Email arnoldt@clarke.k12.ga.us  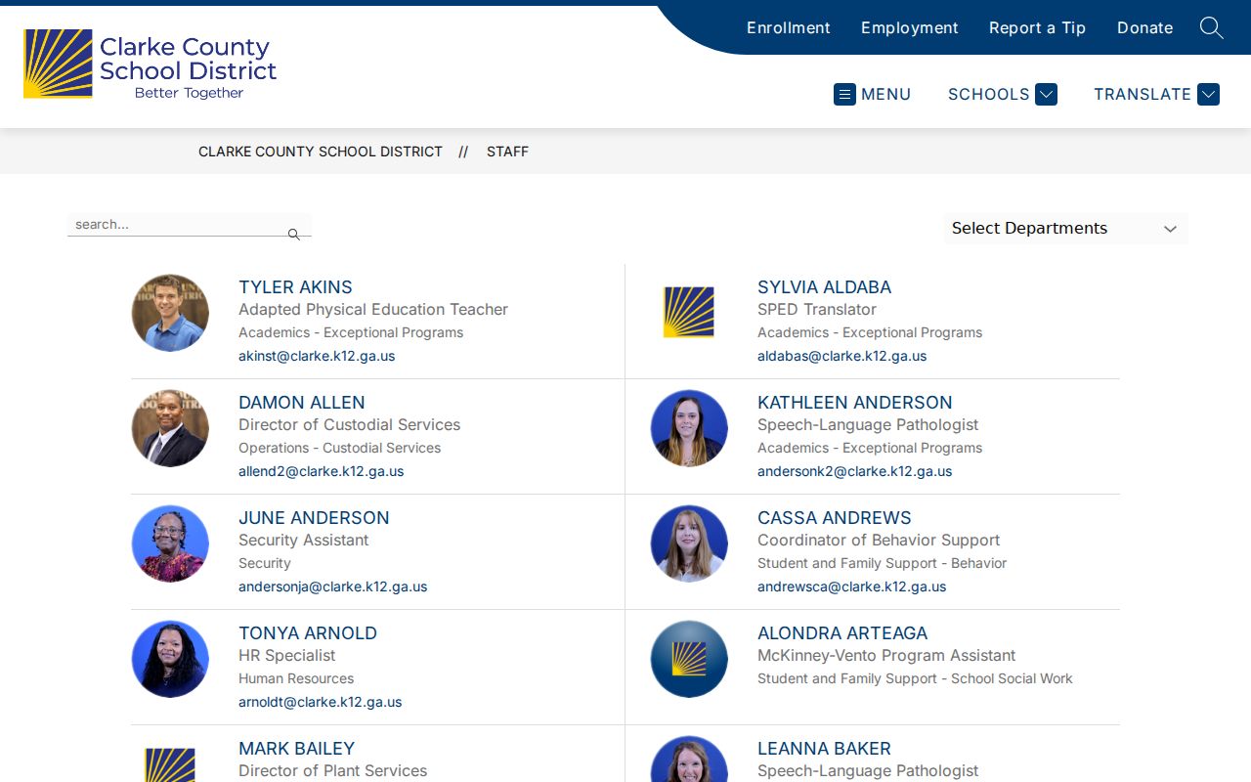tap(320, 702)
